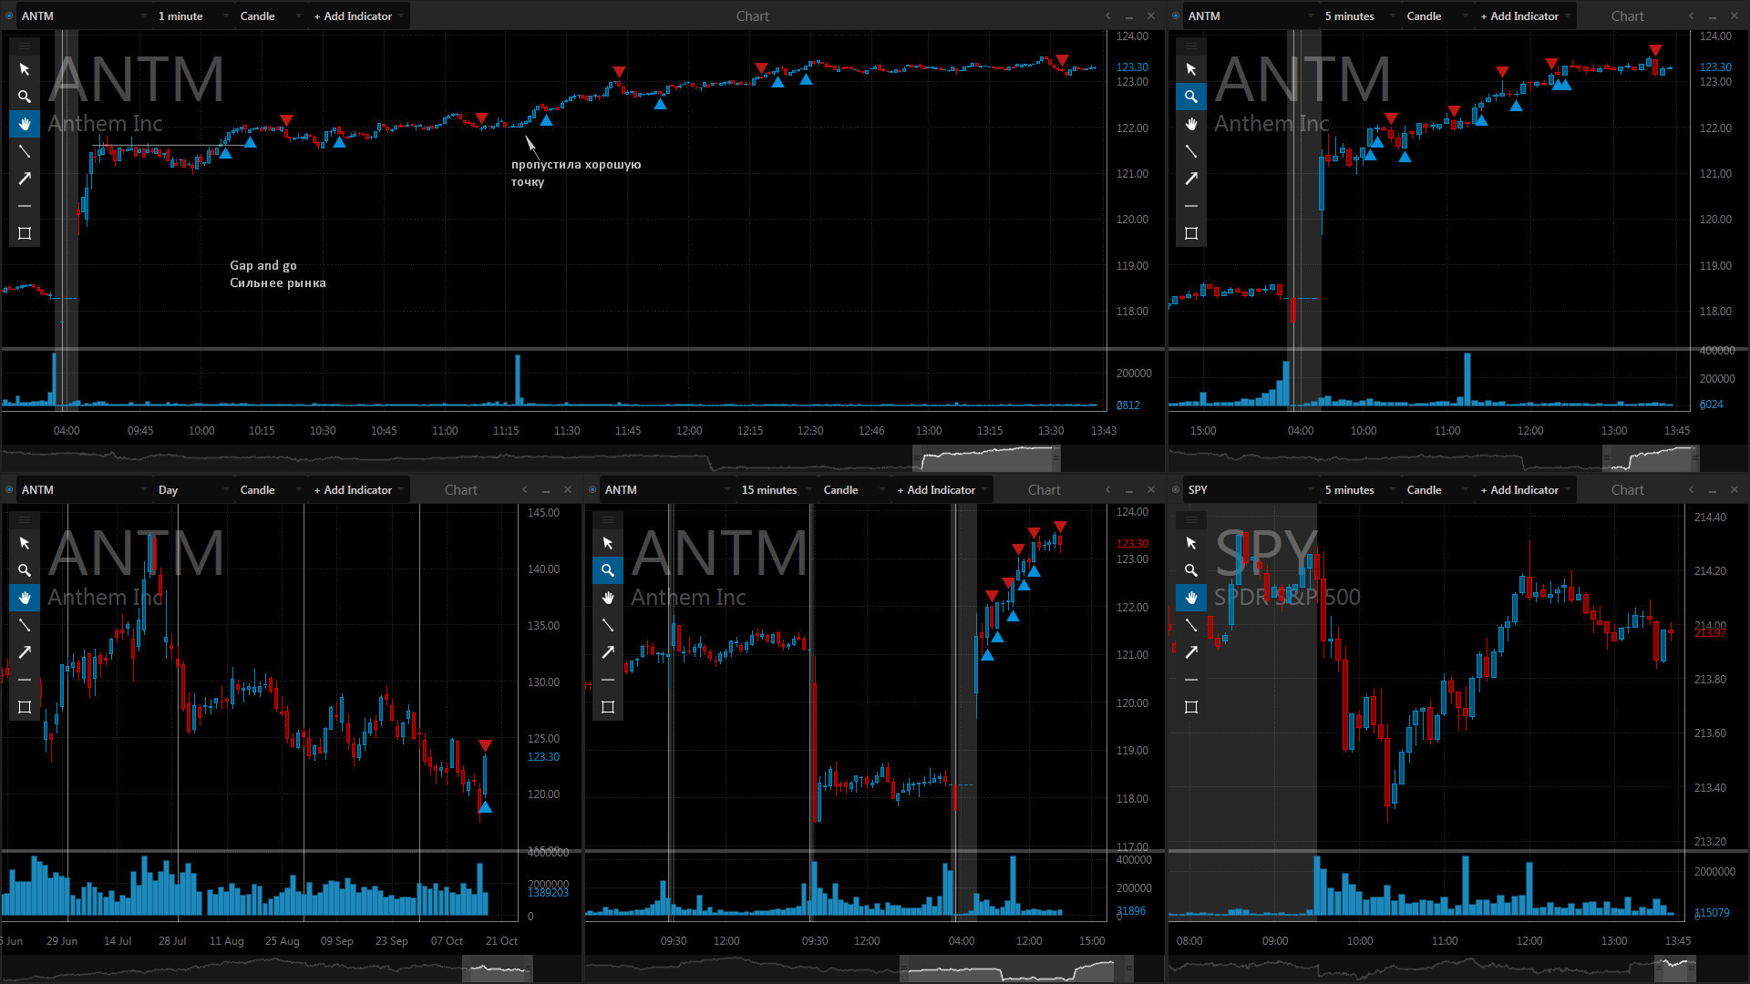The width and height of the screenshot is (1750, 984).
Task: Click the Chart title tab of the Day panel
Action: [x=460, y=490]
